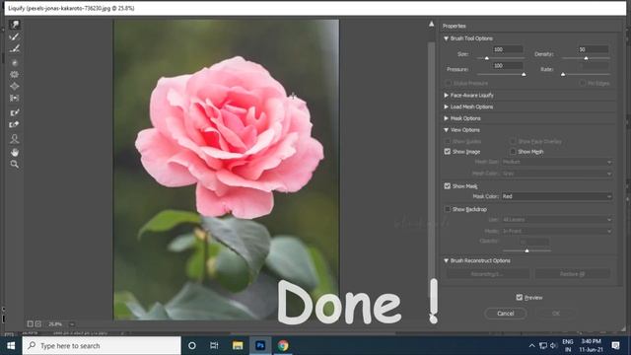Select the Twirl Clockwise tool
The width and height of the screenshot is (631, 355).
15,63
